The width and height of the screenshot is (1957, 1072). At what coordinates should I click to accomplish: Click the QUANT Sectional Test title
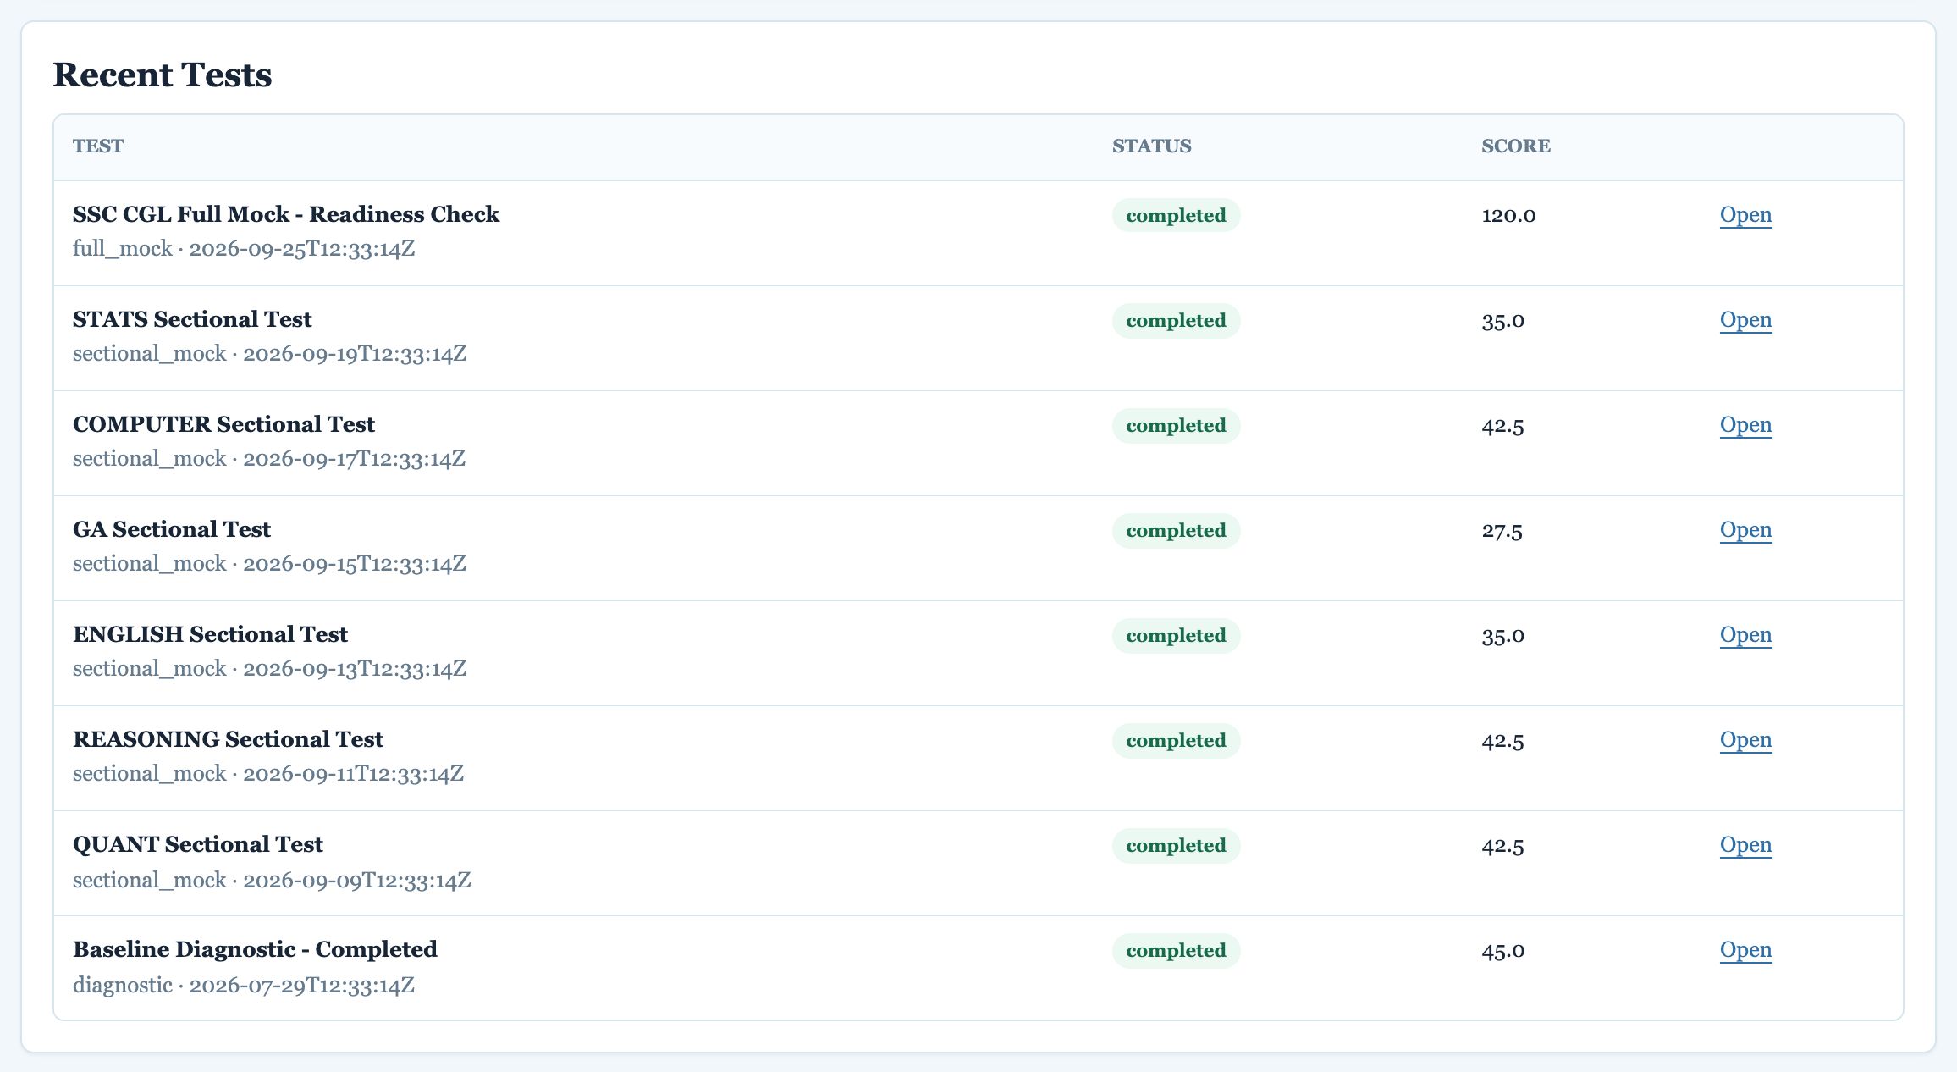[198, 844]
